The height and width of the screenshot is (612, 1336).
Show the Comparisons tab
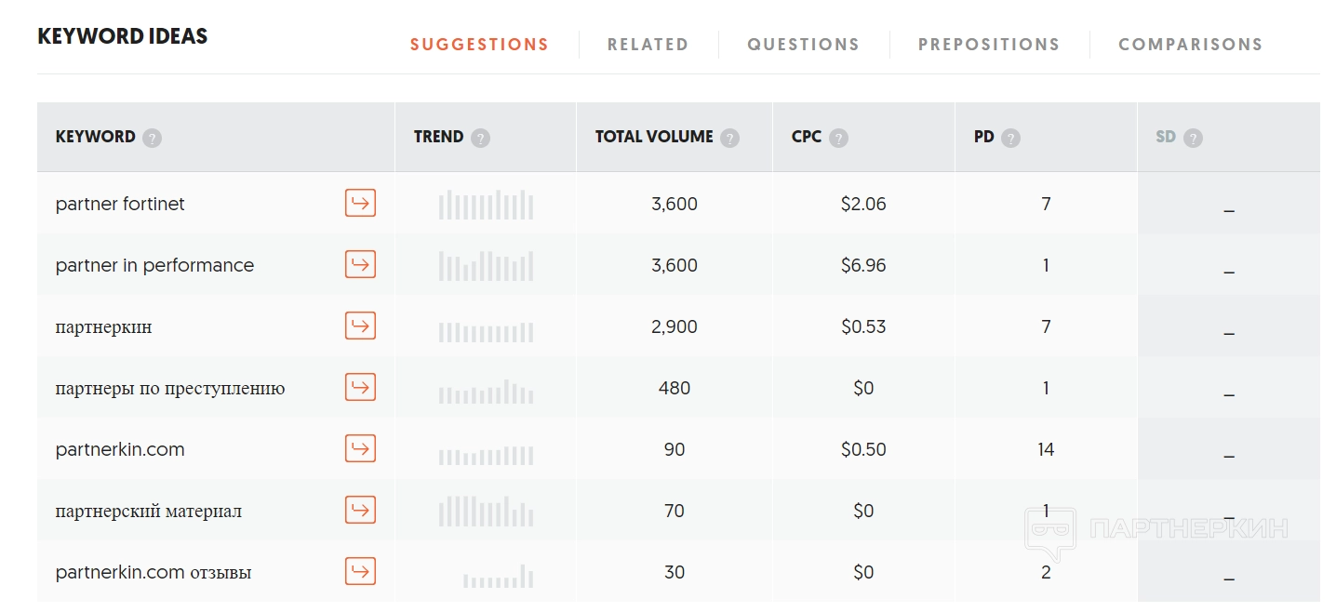[1190, 45]
